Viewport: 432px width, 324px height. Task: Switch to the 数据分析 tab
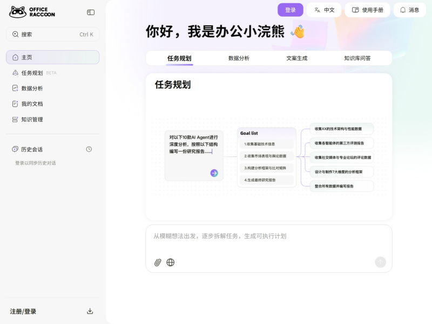pyautogui.click(x=238, y=58)
